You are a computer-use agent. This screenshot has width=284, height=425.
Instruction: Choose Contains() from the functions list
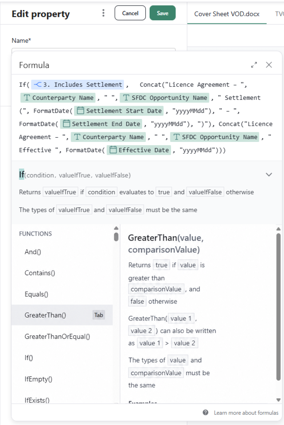tap(62, 273)
